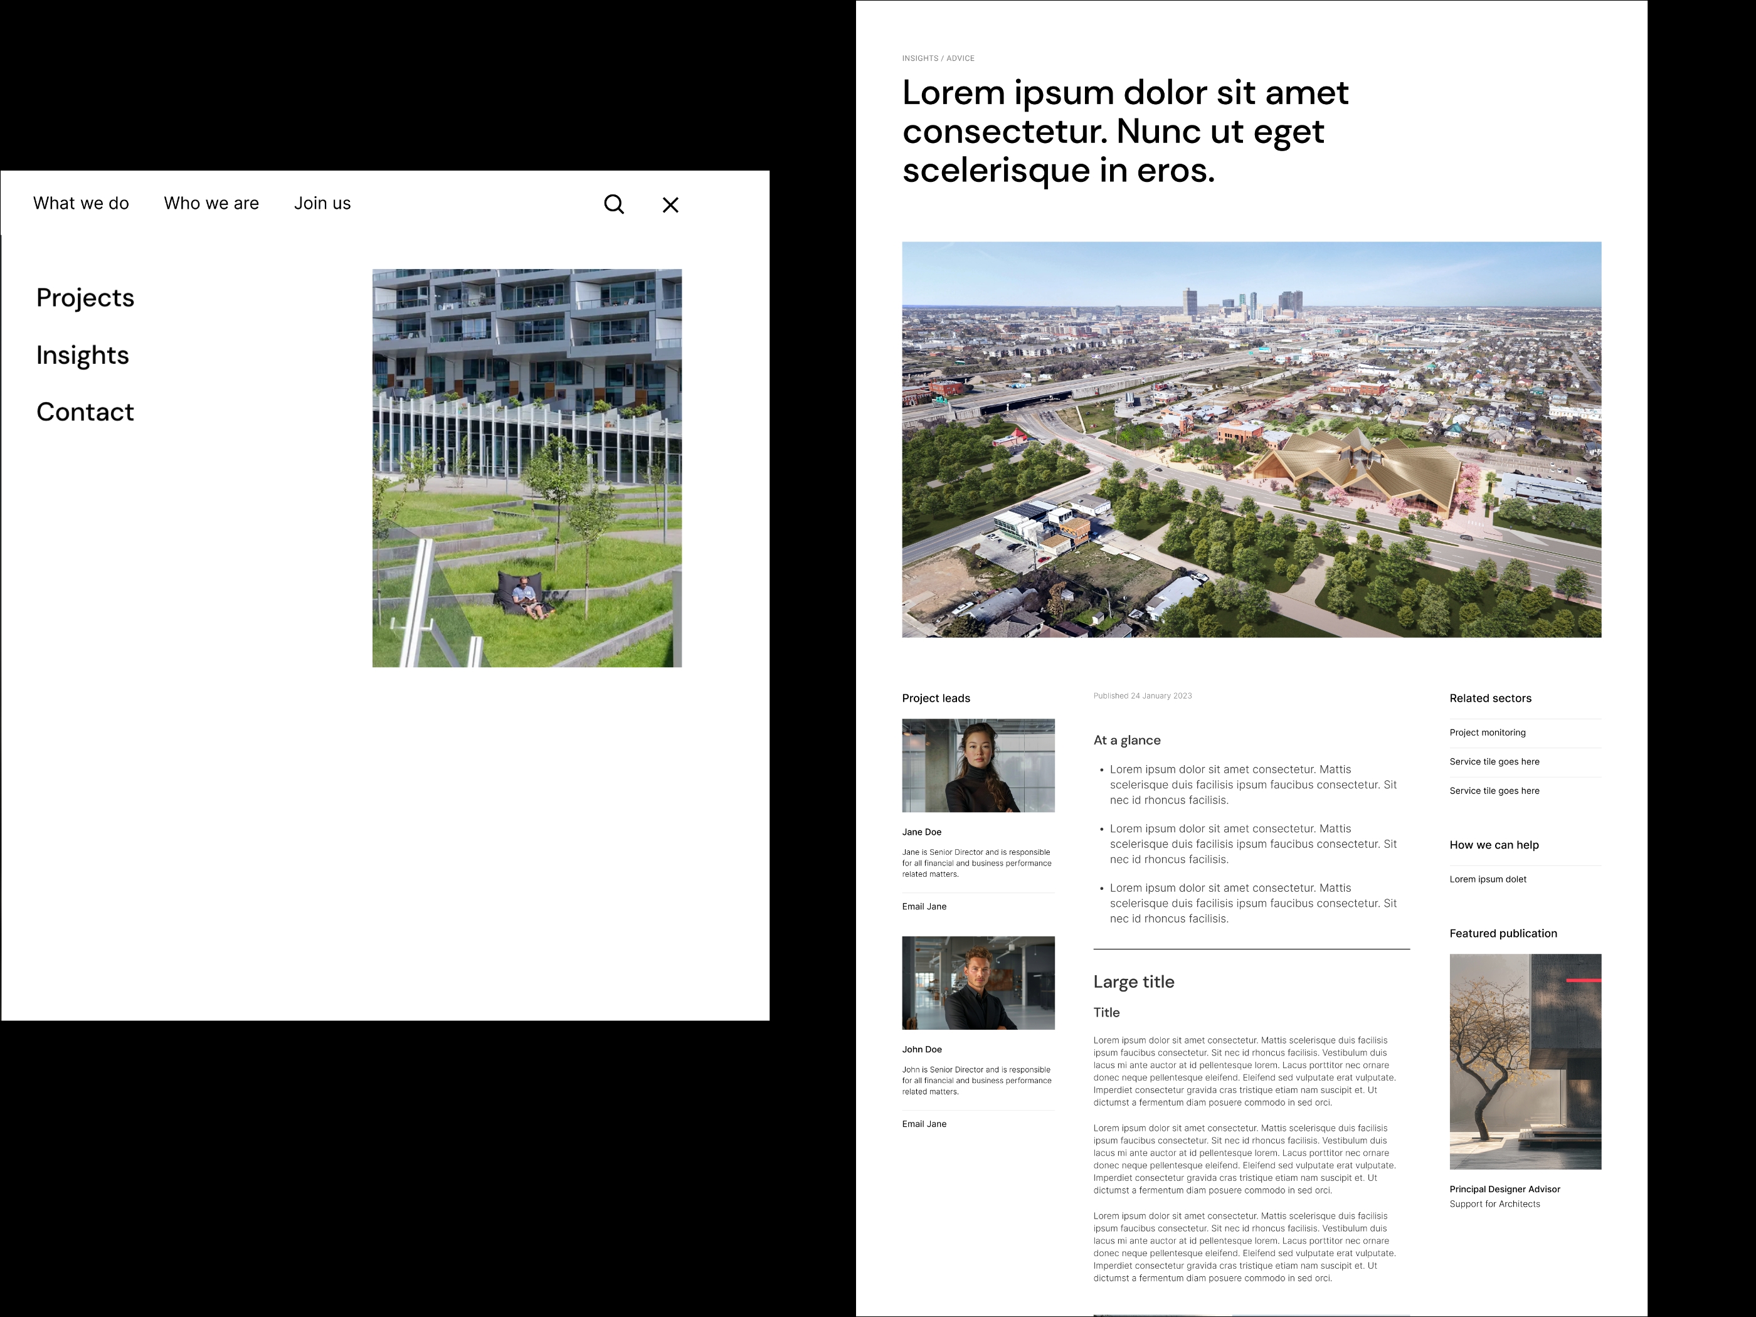Click the INSIGHTS breadcrumb link
1756x1317 pixels.
(x=919, y=58)
